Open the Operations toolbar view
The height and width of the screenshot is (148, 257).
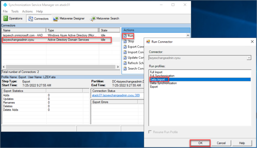click(x=13, y=19)
